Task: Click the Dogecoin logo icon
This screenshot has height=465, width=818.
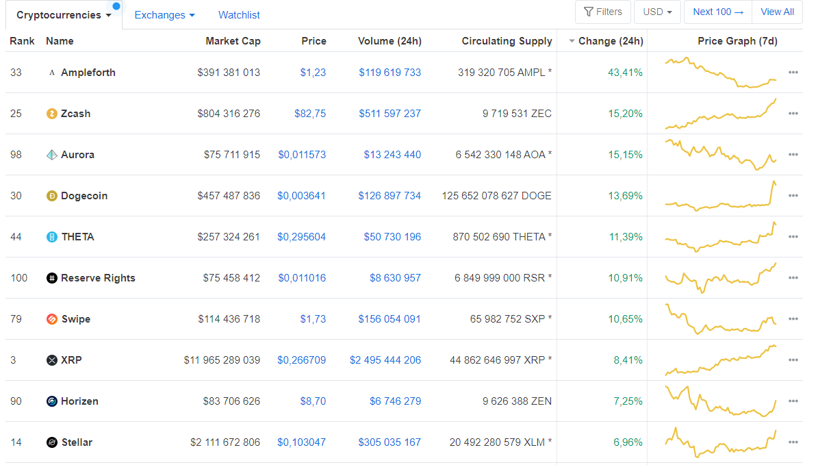Action: click(x=51, y=196)
